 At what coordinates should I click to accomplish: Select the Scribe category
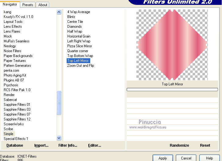[8, 129]
